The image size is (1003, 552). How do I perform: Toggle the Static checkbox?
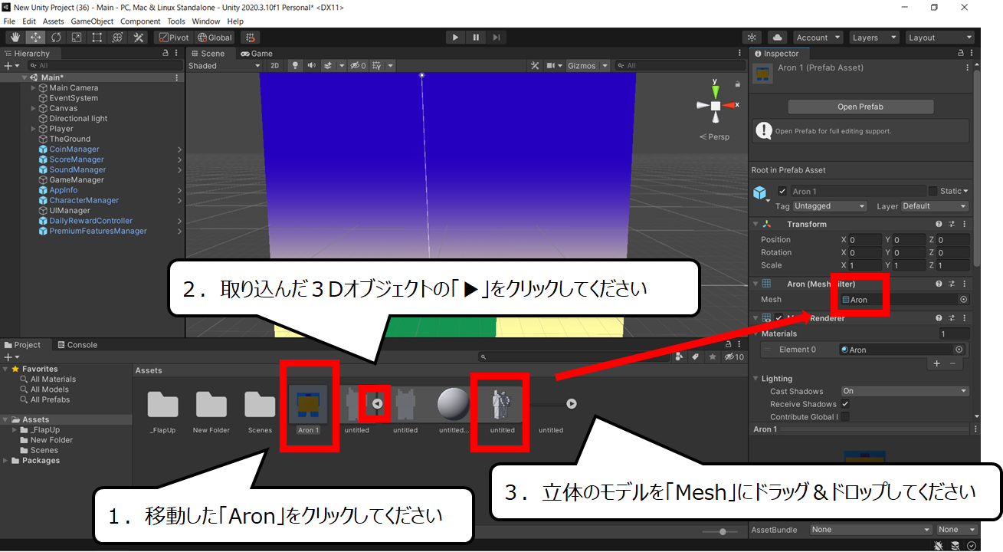933,191
